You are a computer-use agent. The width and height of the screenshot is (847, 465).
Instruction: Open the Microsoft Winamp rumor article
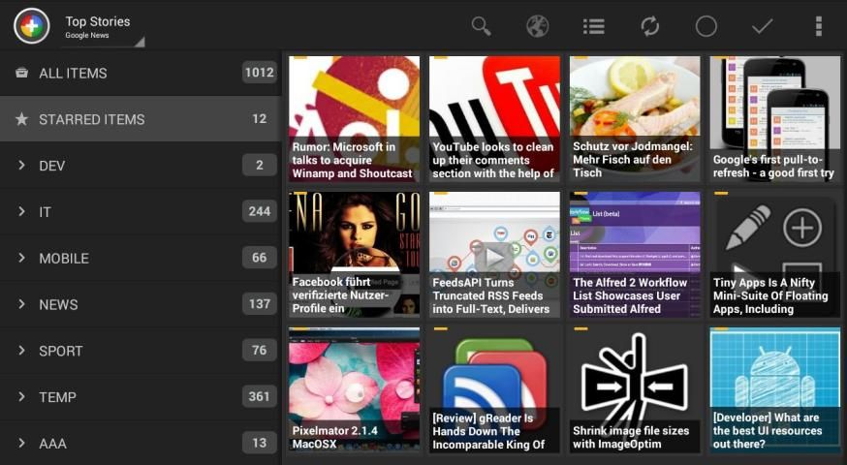coord(354,119)
